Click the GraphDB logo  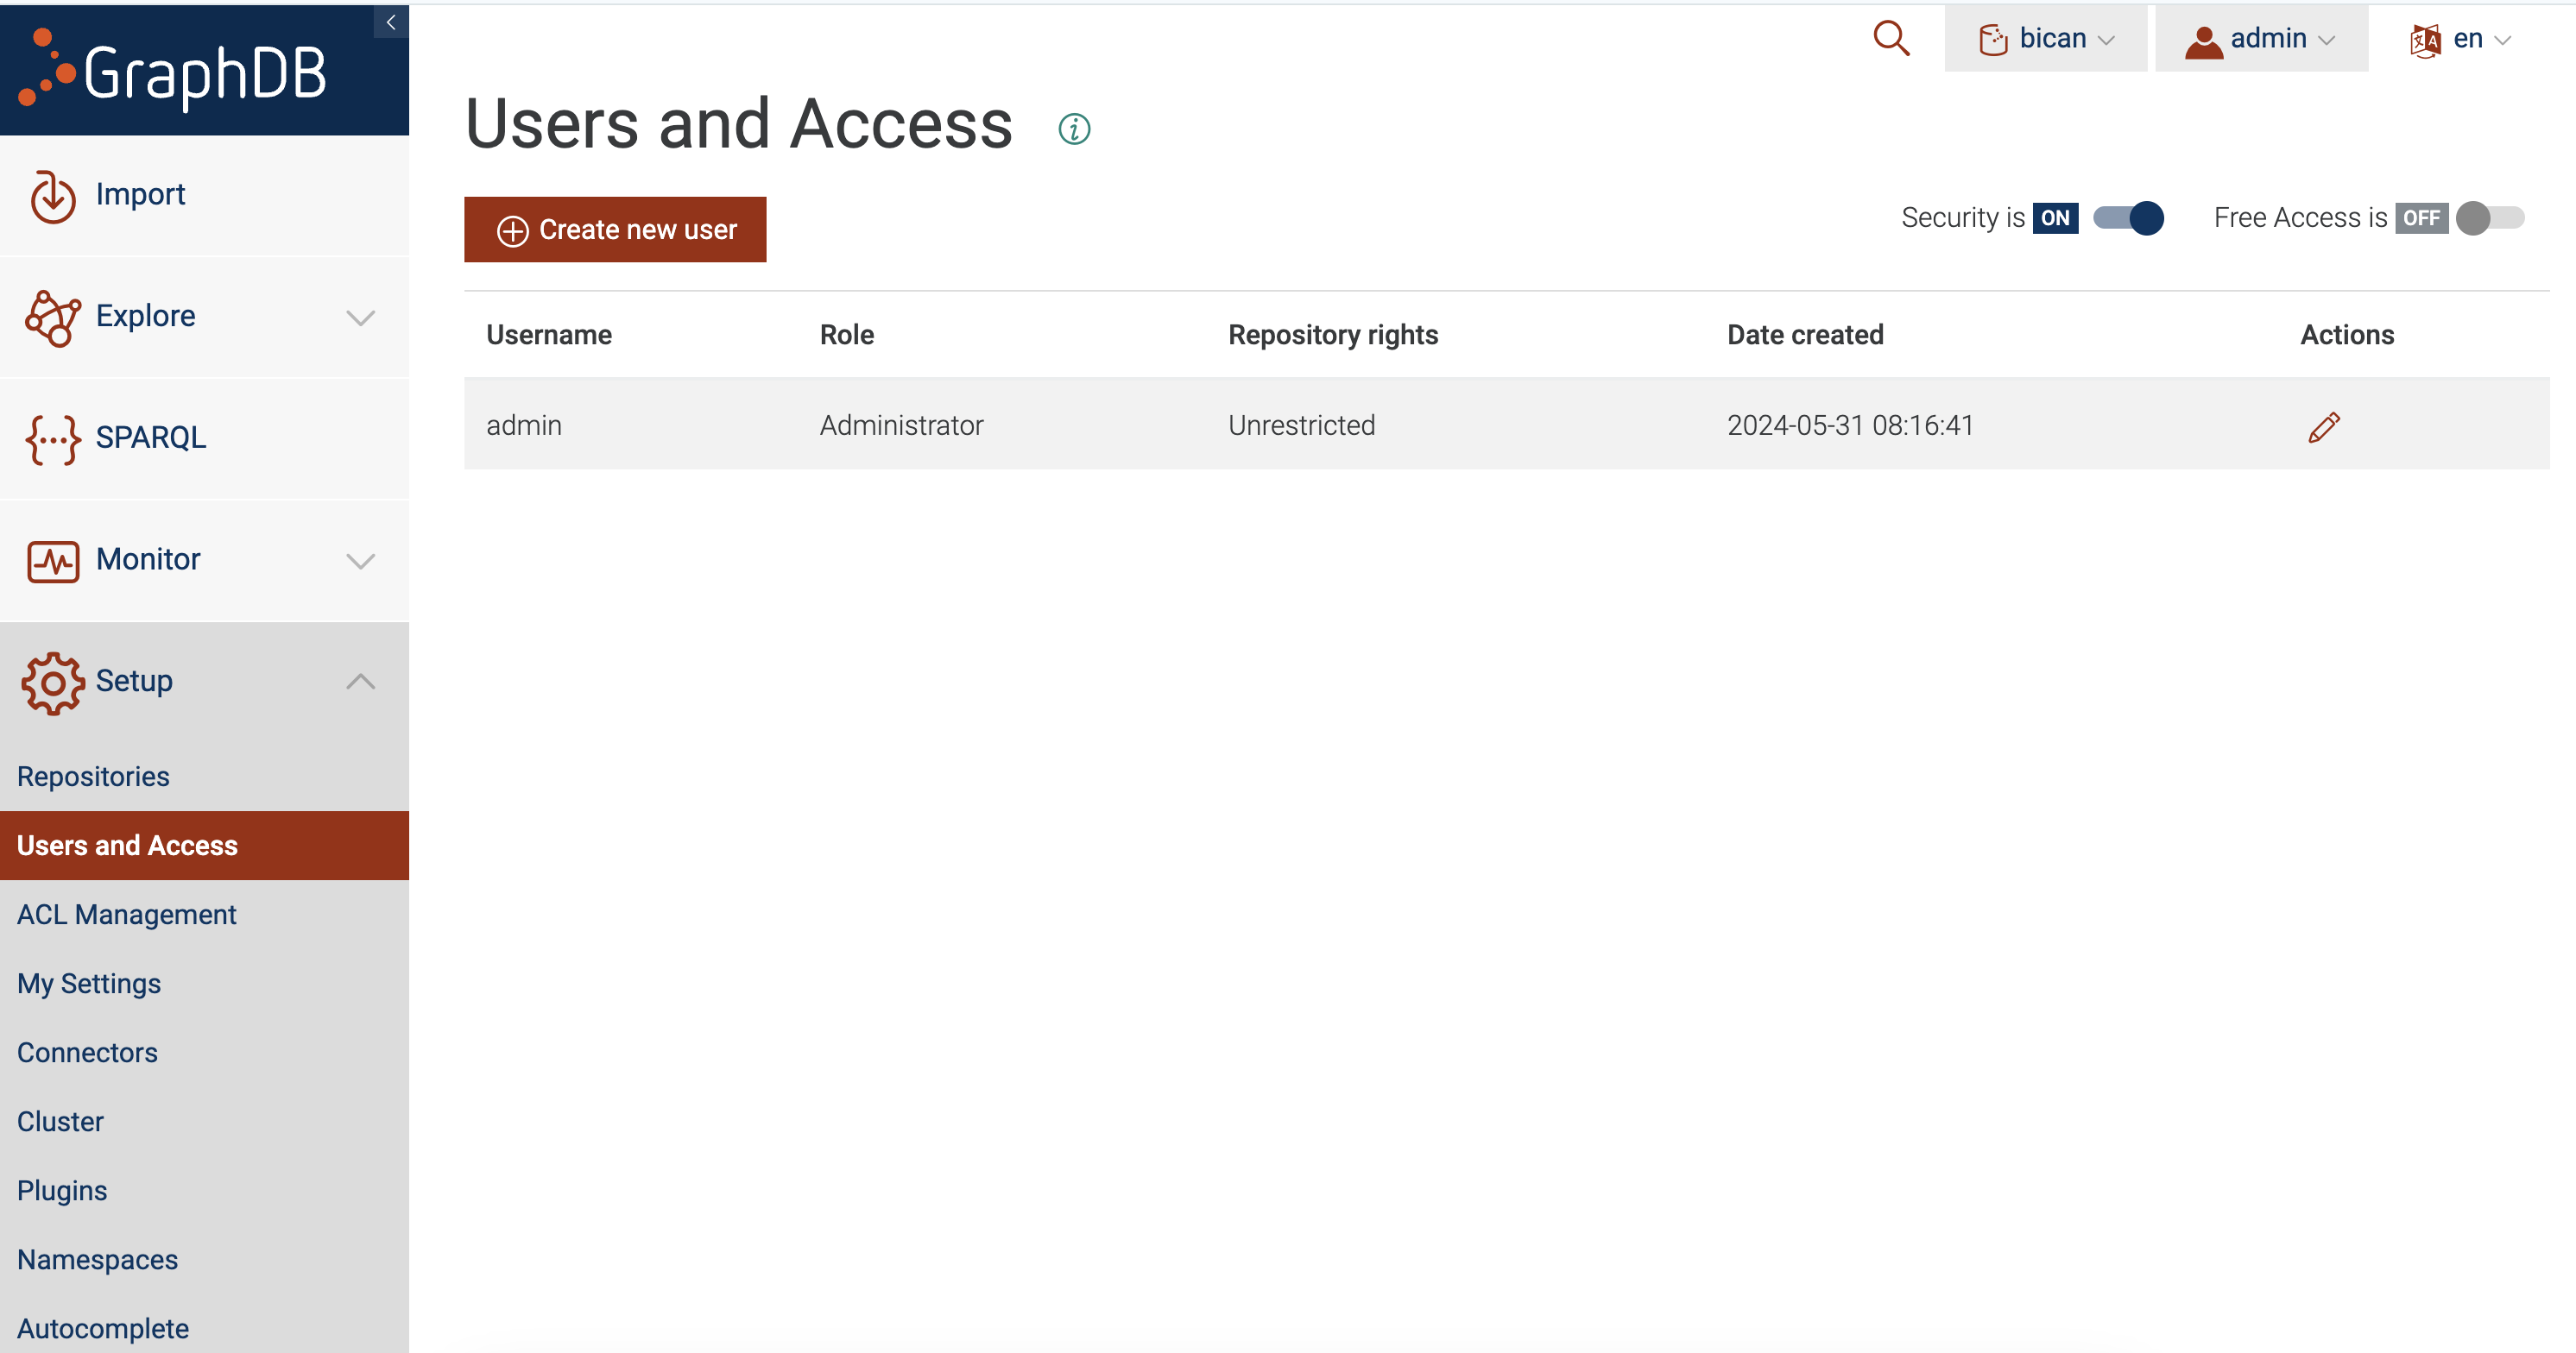173,69
